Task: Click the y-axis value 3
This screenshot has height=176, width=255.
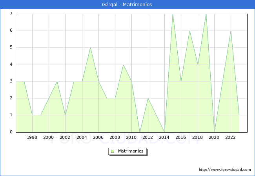Action: tap(11, 81)
